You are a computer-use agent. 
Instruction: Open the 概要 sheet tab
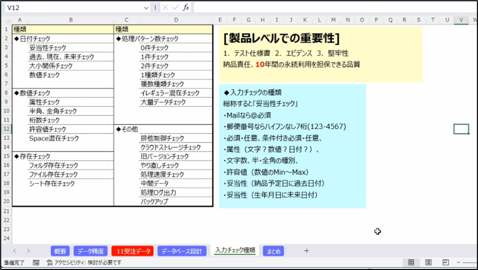60,251
